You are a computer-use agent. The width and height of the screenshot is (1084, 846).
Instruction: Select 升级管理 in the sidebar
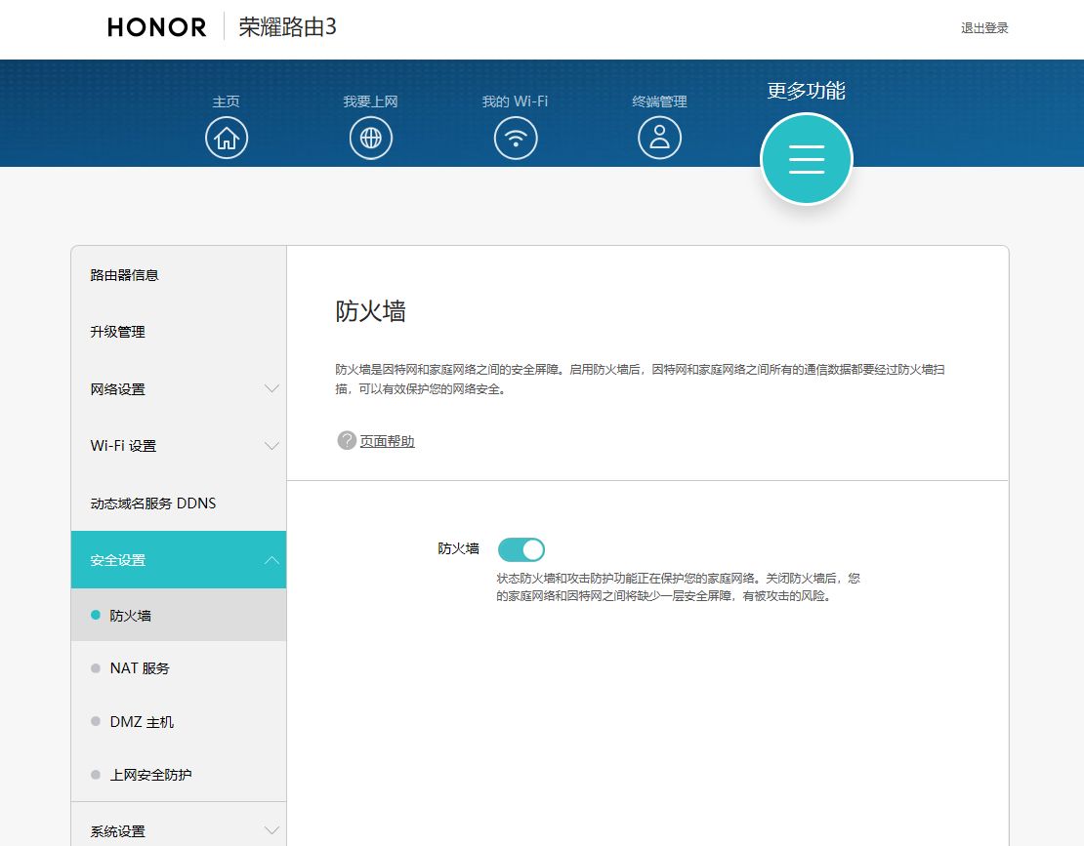179,332
